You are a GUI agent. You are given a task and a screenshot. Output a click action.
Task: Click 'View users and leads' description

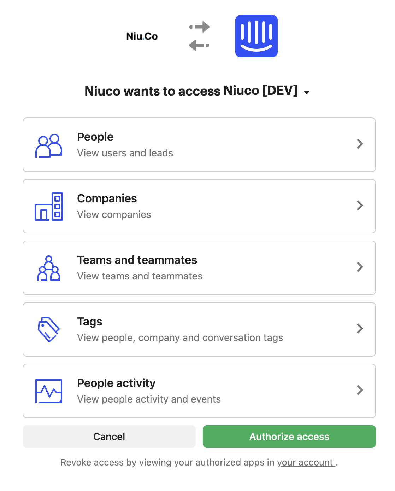coord(125,153)
